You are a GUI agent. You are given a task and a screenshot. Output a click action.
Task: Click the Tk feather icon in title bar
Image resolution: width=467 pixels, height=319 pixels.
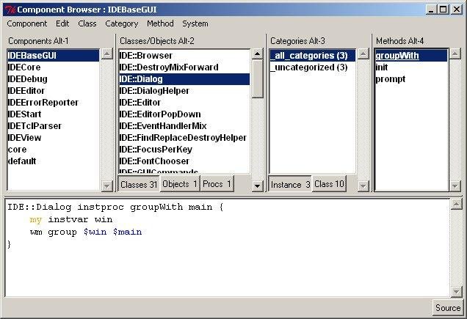click(x=10, y=10)
